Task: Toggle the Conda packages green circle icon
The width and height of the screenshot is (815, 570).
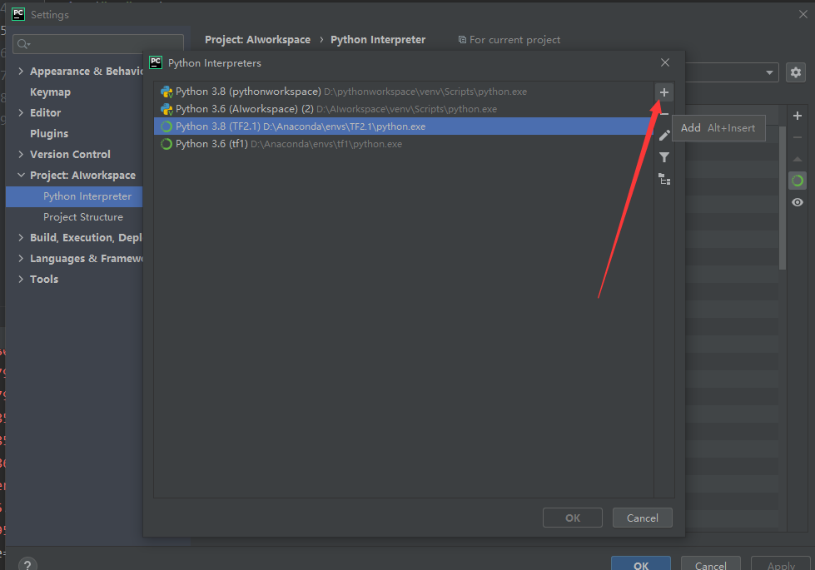Action: point(798,181)
